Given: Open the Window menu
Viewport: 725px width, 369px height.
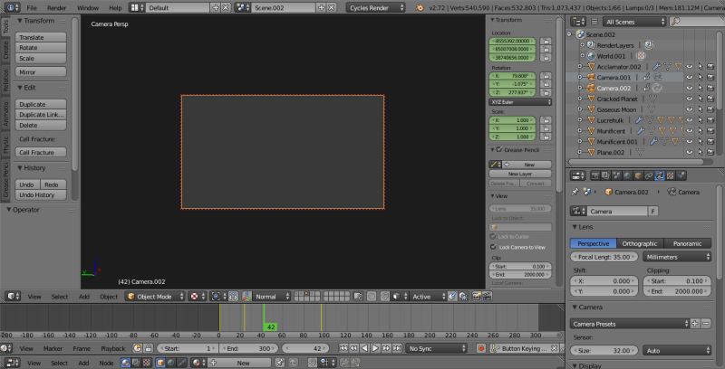Looking at the screenshot, I should click(x=88, y=8).
